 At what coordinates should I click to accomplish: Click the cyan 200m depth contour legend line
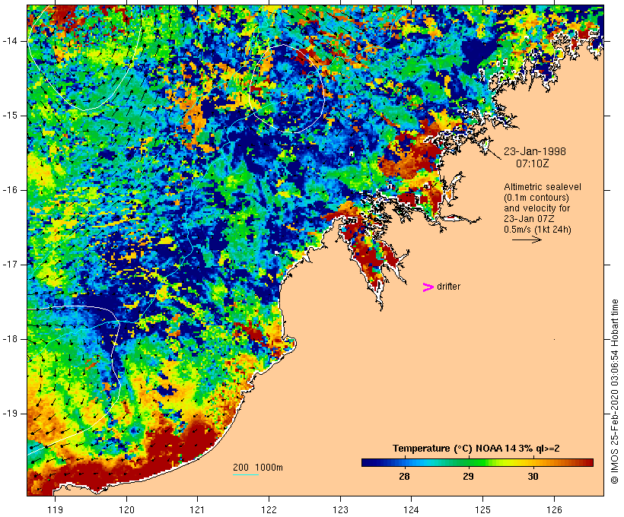(x=246, y=474)
